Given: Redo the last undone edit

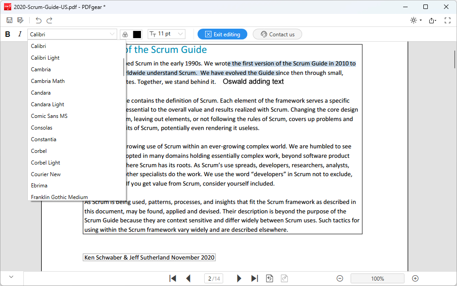Looking at the screenshot, I should pos(50,20).
